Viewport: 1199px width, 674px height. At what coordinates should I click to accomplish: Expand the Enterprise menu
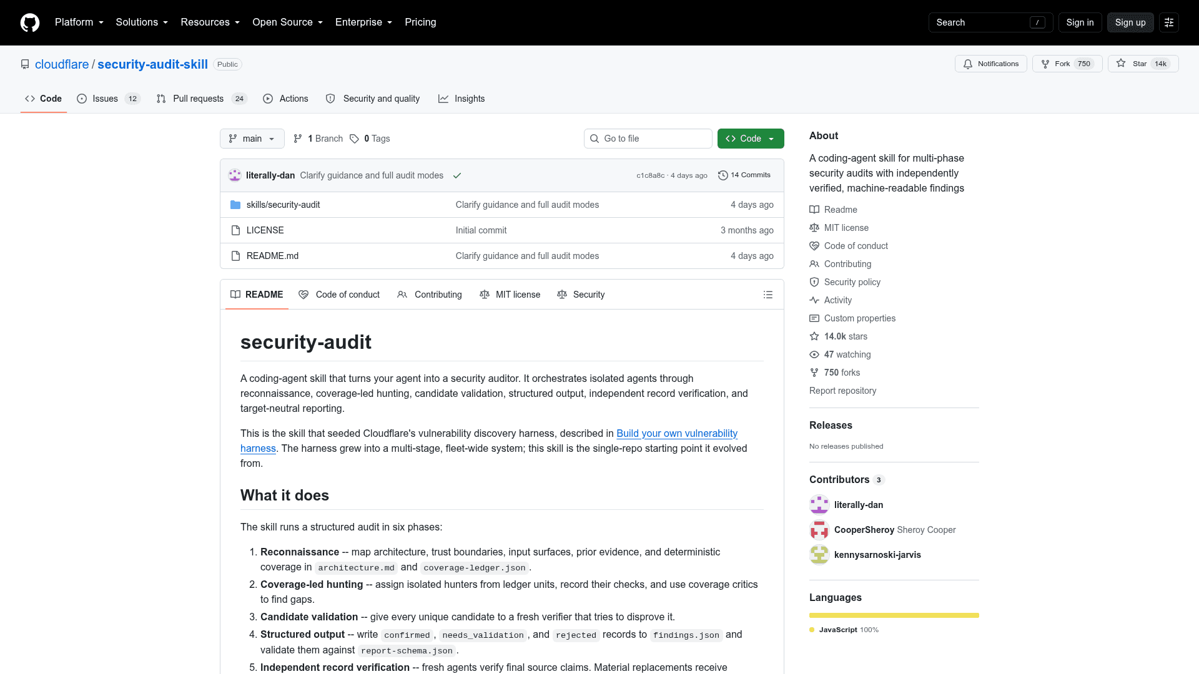(363, 22)
